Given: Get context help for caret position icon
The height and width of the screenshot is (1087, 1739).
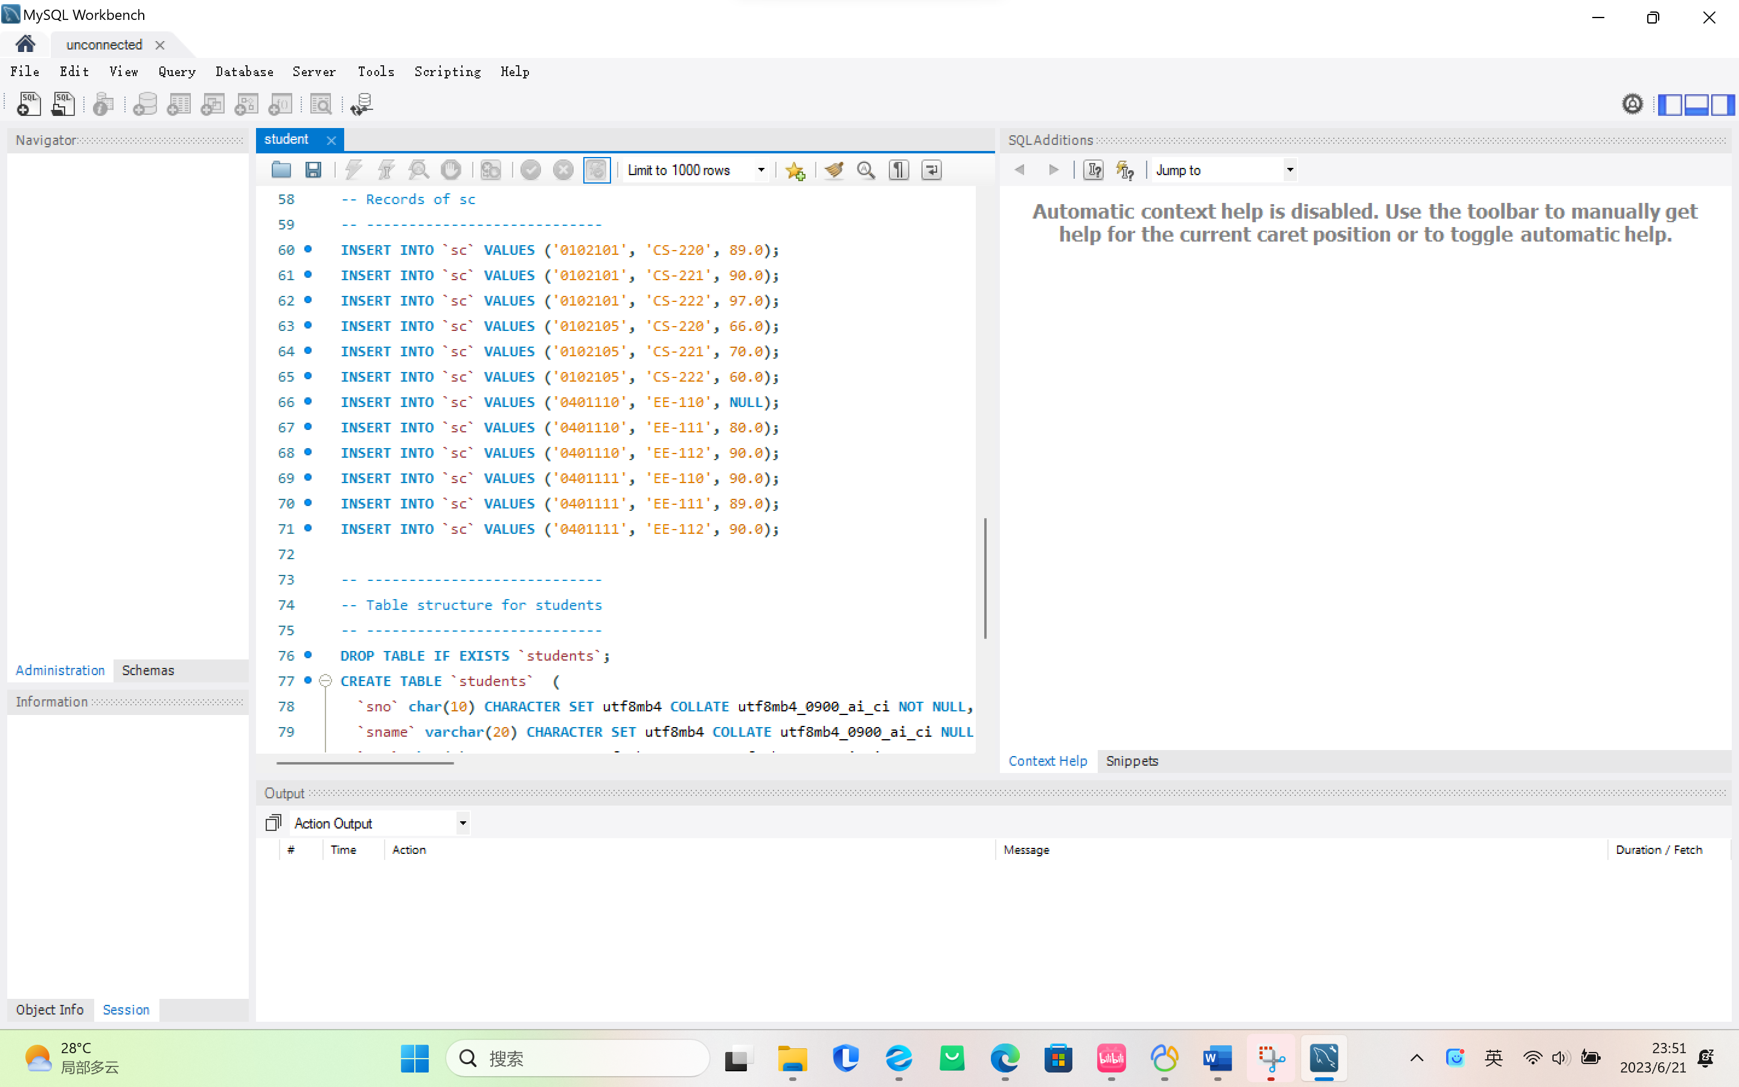Looking at the screenshot, I should click(x=1093, y=170).
